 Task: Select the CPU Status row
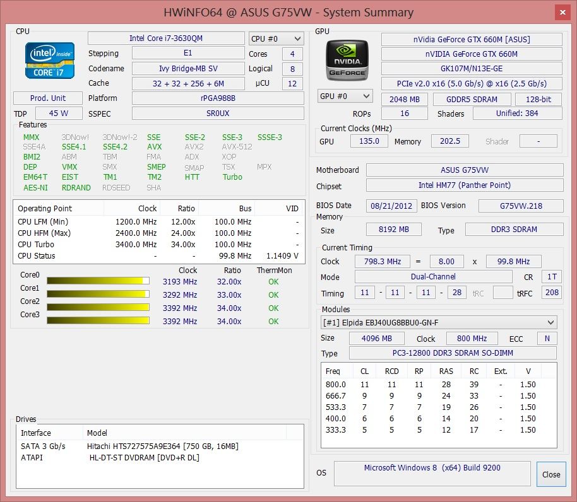159,256
